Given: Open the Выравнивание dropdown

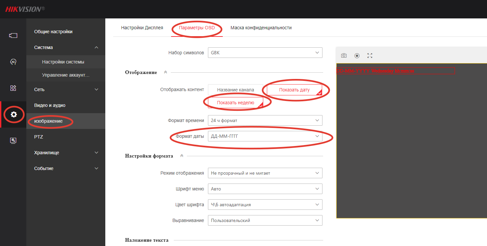Looking at the screenshot, I should [265, 220].
